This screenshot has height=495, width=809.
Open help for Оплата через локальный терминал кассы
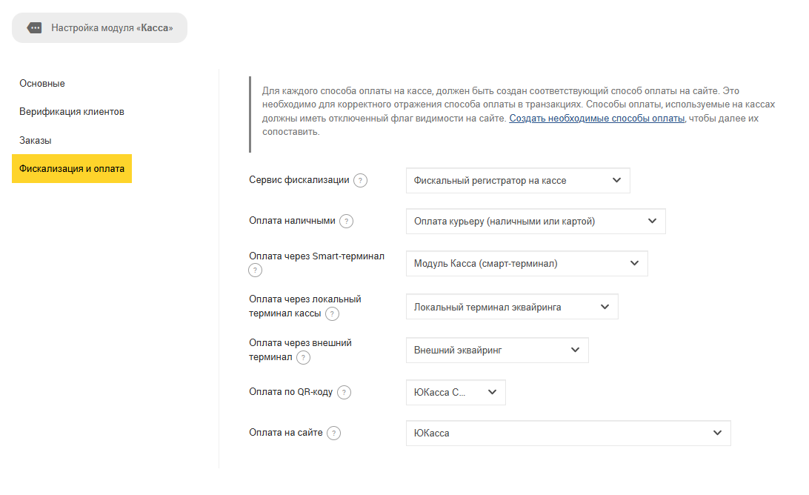[x=332, y=314]
